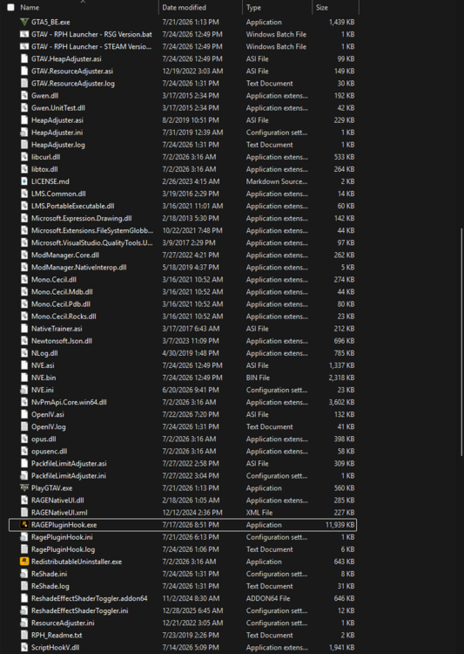Select the Mono.Cecil.Mdb.dll file name
Screen dimensions: 464x654
[x=62, y=292]
